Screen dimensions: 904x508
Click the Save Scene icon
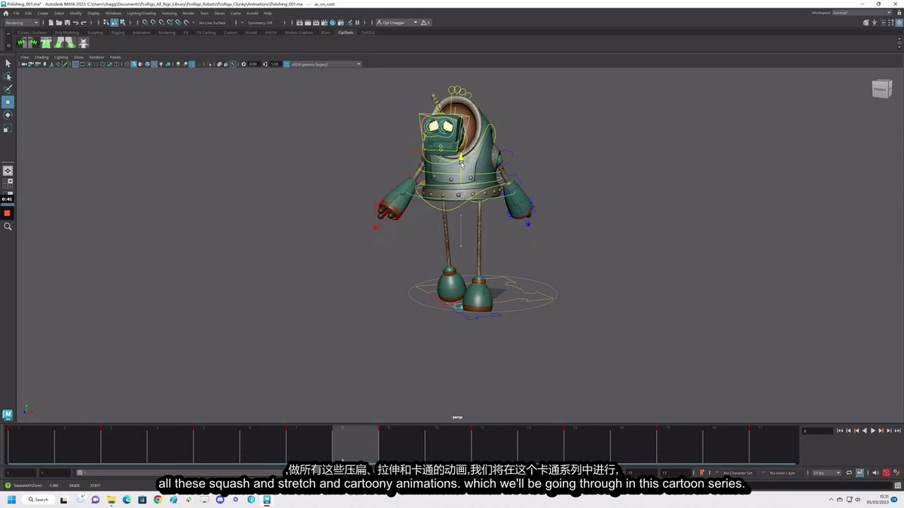(66, 23)
